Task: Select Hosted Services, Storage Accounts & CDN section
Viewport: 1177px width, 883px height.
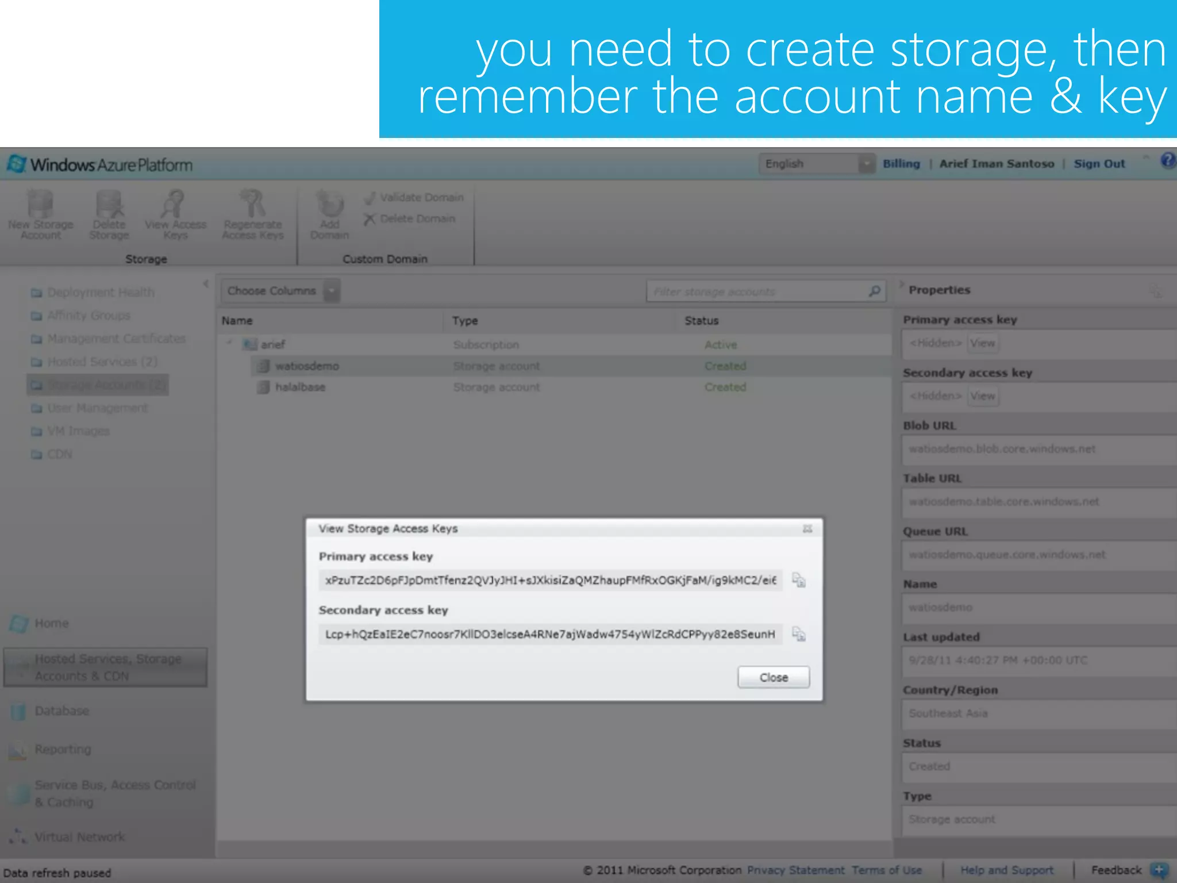Action: click(x=106, y=667)
